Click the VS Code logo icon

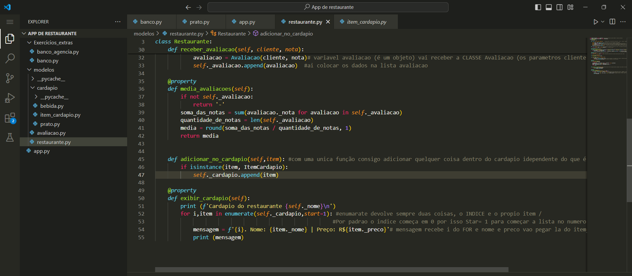point(7,7)
